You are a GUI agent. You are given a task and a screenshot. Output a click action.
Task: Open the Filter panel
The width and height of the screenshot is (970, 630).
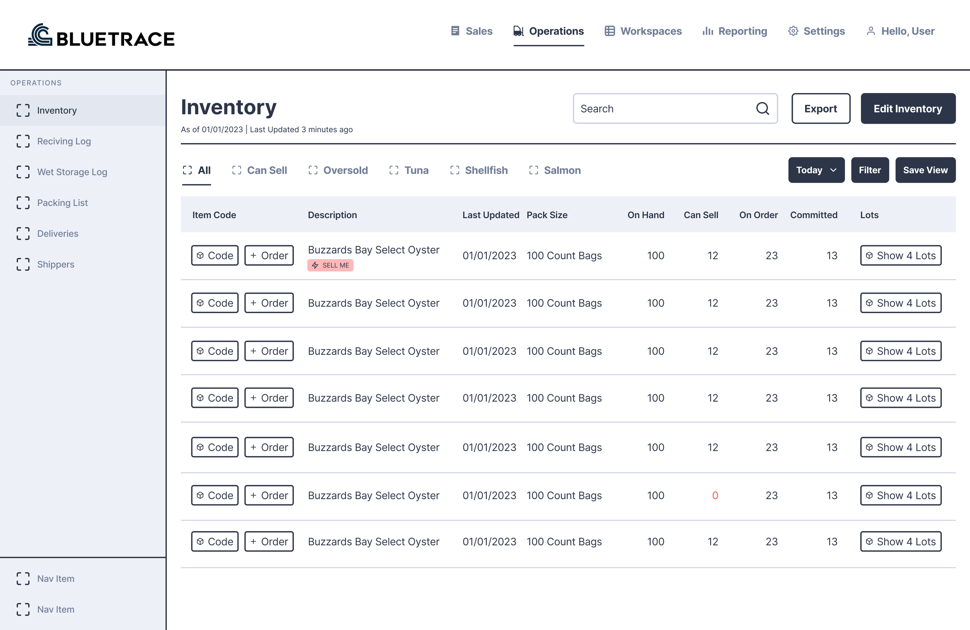[x=870, y=170]
